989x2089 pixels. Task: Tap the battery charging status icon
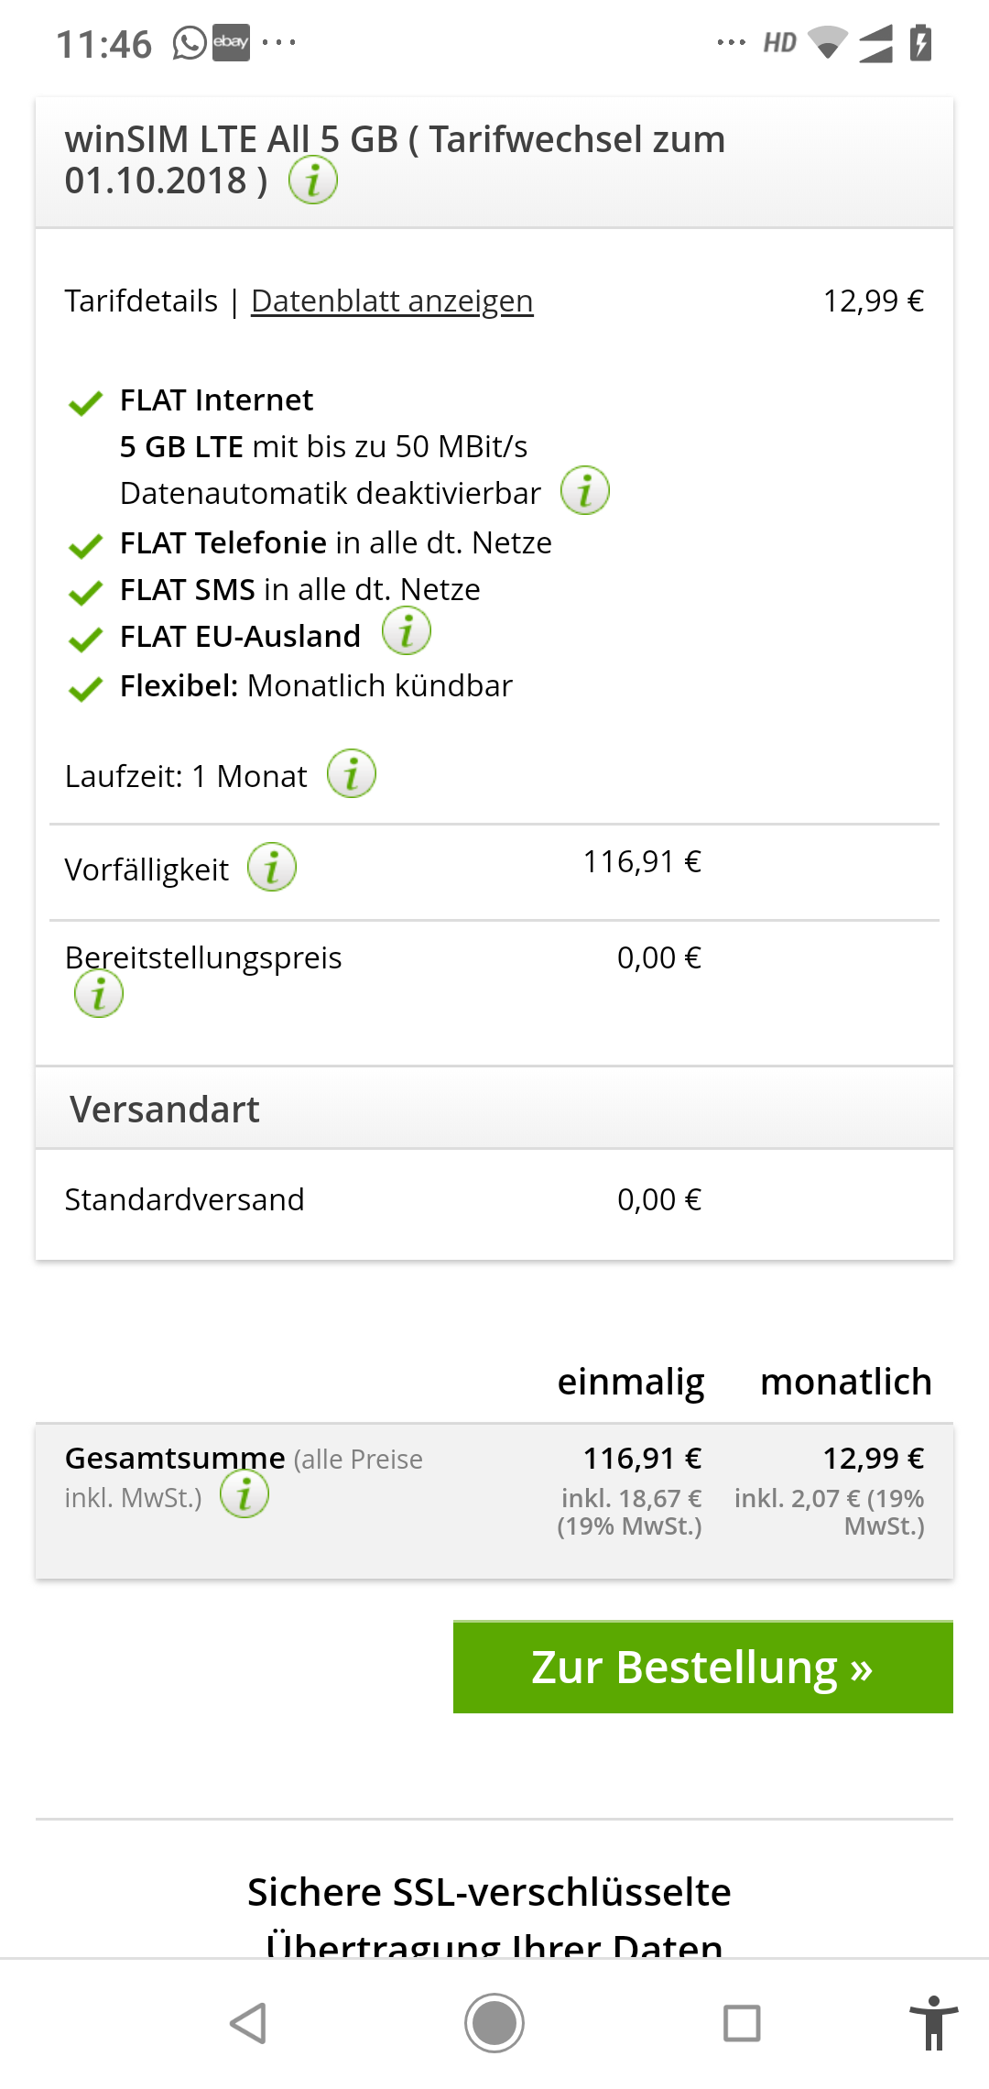pyautogui.click(x=921, y=43)
